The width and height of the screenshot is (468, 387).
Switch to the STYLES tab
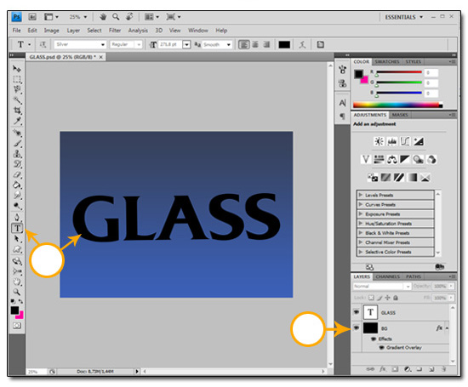(x=413, y=62)
